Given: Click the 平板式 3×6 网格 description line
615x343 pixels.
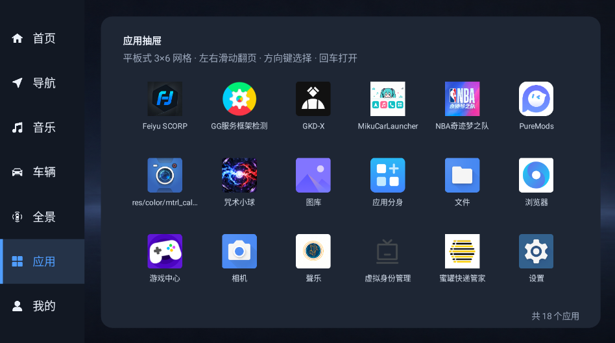Looking at the screenshot, I should 240,58.
